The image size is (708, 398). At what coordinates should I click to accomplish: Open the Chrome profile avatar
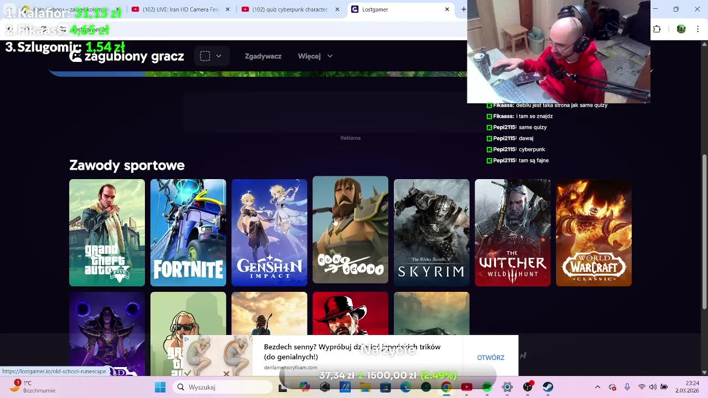(x=681, y=29)
